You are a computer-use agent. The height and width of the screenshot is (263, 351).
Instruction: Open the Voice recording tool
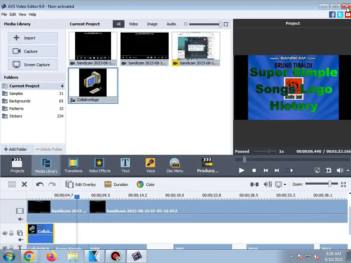coord(150,165)
